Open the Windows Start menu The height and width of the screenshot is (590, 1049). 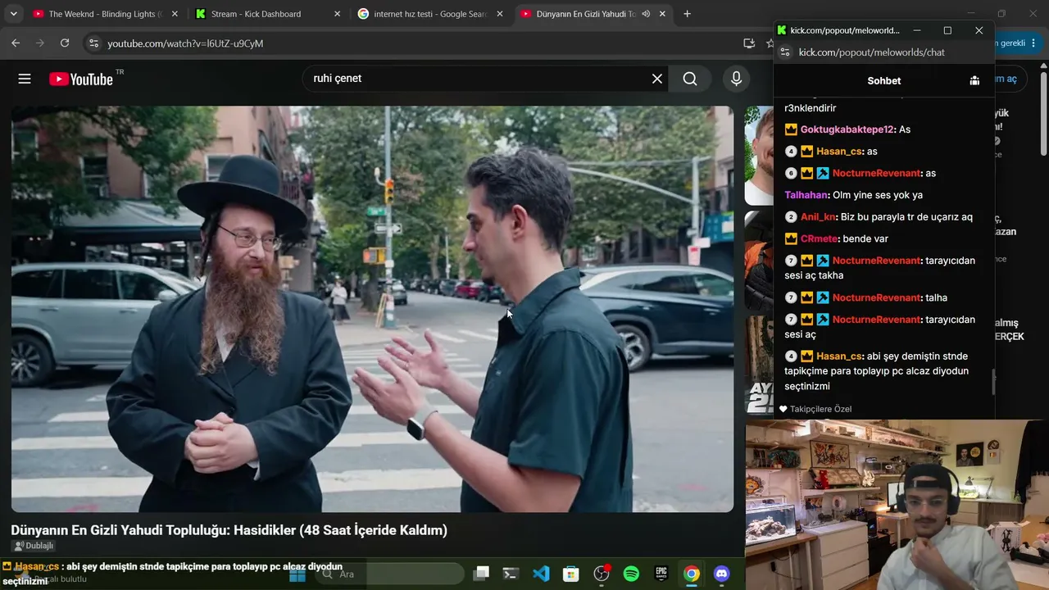point(297,574)
